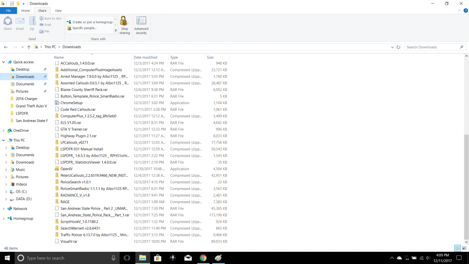Screen dimensions: 469x264
Task: Switch to Details view layout
Action: [x=457, y=248]
